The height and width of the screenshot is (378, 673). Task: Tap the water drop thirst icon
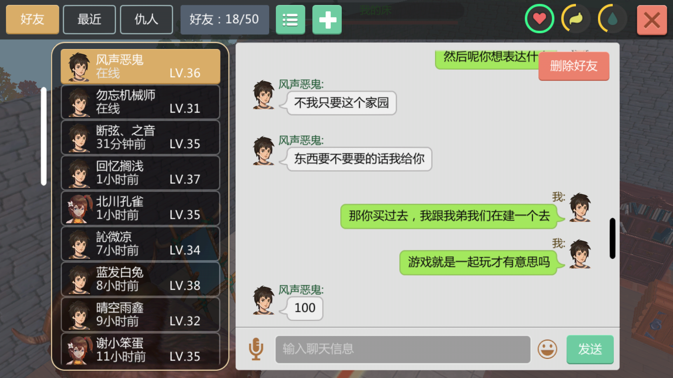[x=612, y=19]
